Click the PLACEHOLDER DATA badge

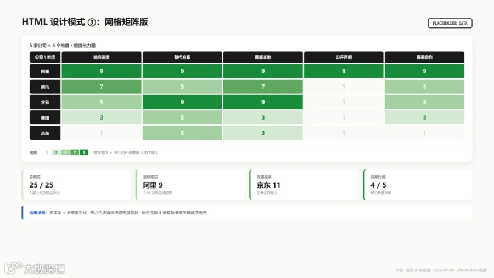pos(450,23)
